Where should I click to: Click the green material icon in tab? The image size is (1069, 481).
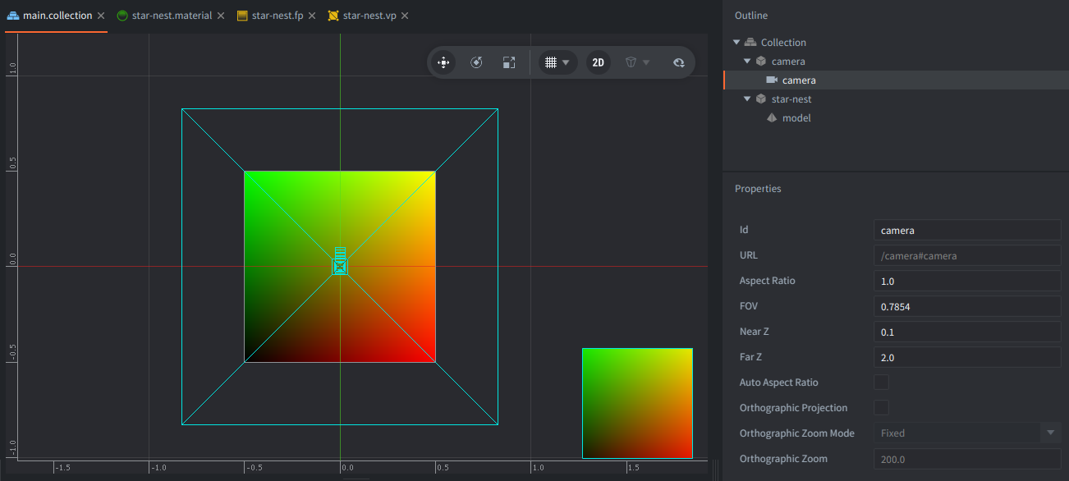pos(122,16)
